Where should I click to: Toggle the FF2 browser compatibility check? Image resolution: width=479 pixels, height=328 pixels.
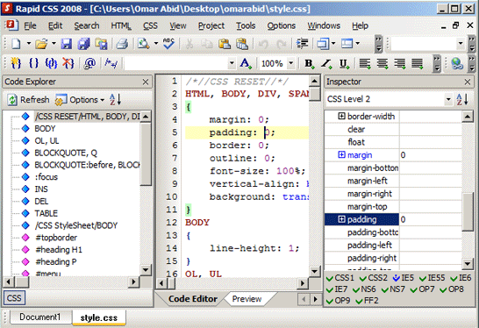coord(368,301)
